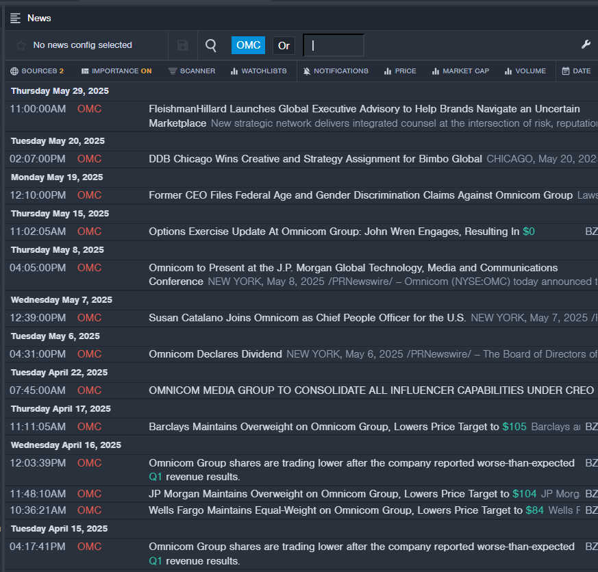Click OMC ticker on 12:10:00PM row

[89, 195]
